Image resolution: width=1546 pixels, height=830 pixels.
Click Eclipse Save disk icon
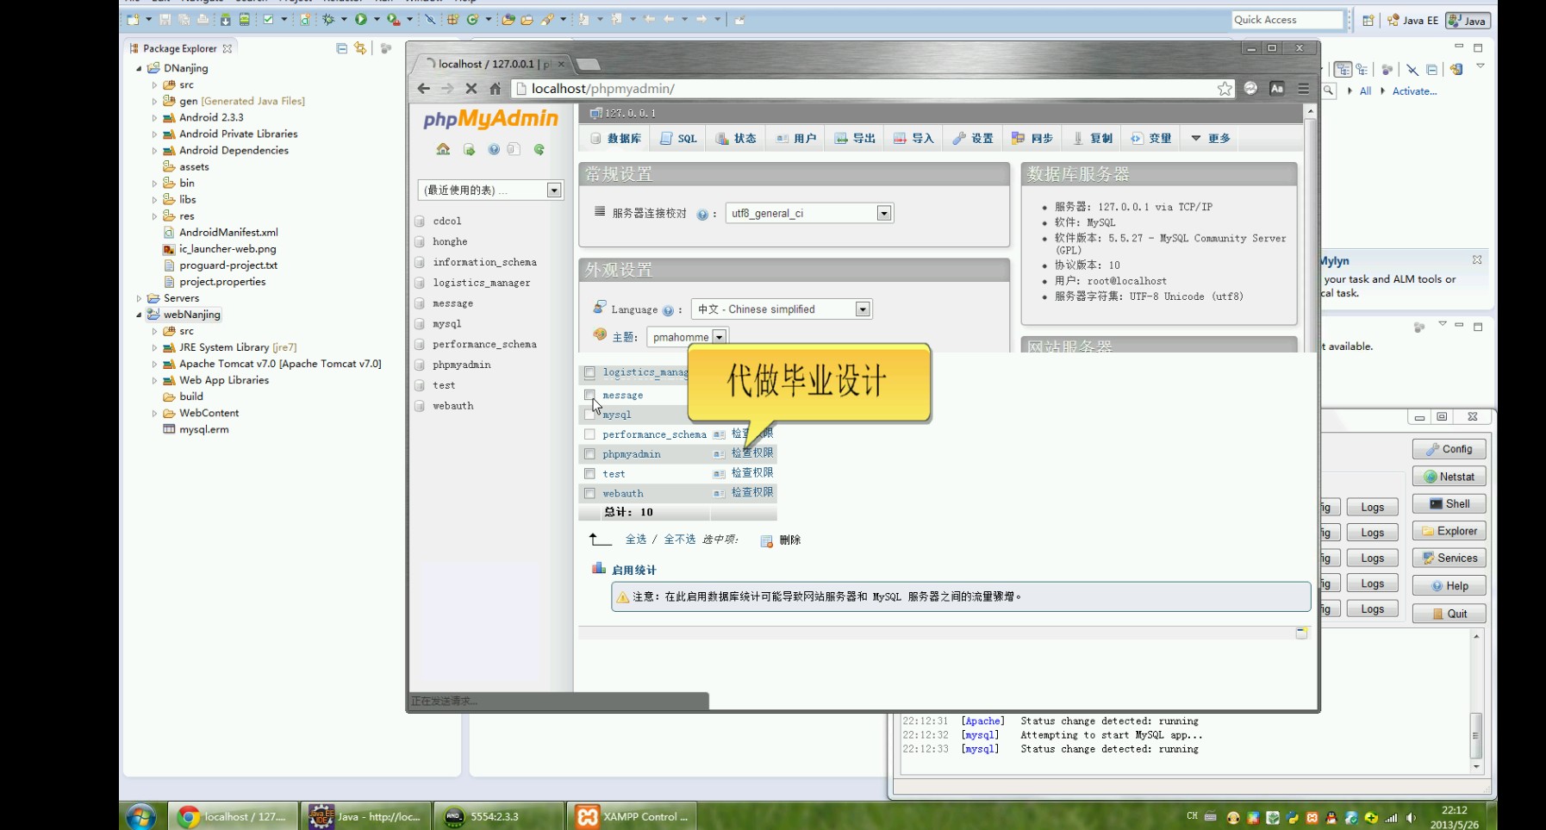[x=165, y=19]
